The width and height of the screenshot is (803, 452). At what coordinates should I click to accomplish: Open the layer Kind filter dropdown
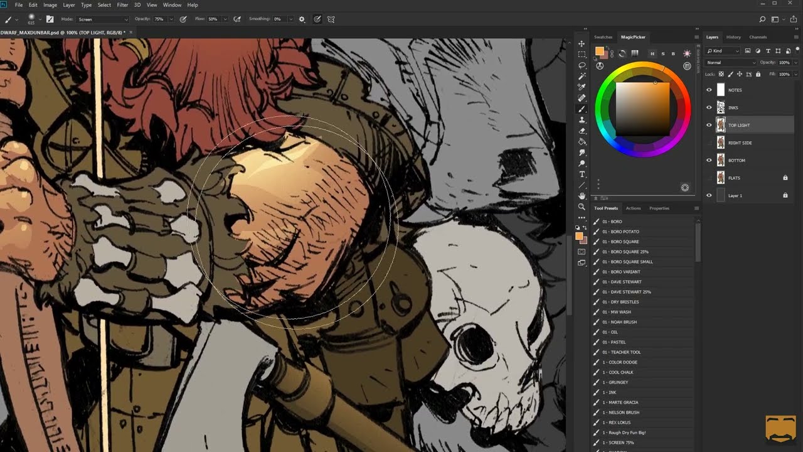point(723,51)
